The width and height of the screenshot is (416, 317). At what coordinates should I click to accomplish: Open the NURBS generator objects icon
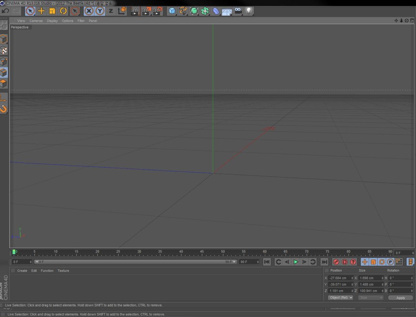(194, 11)
